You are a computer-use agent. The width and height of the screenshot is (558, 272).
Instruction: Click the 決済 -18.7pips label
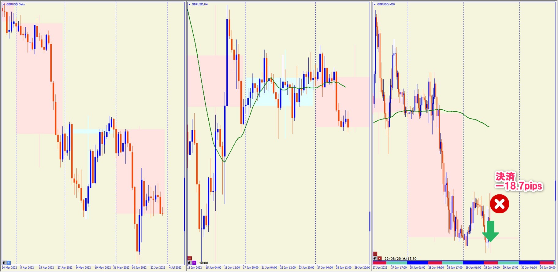[x=519, y=182]
